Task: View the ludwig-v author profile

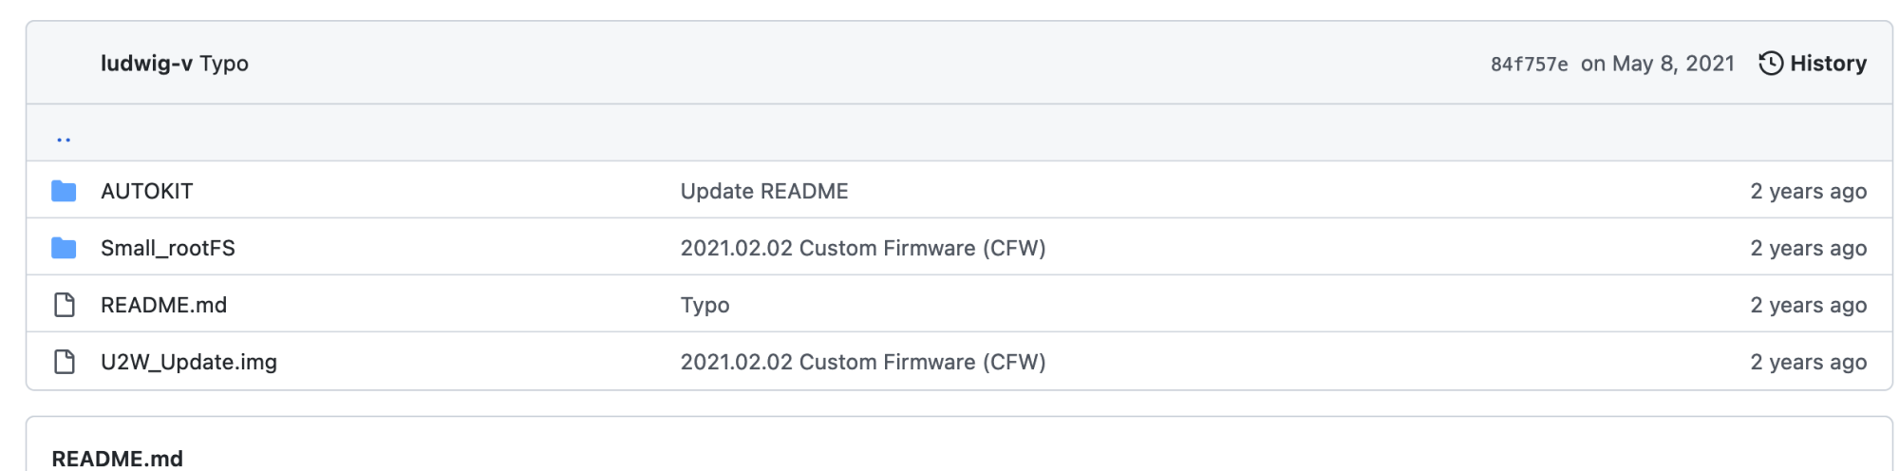Action: point(146,64)
